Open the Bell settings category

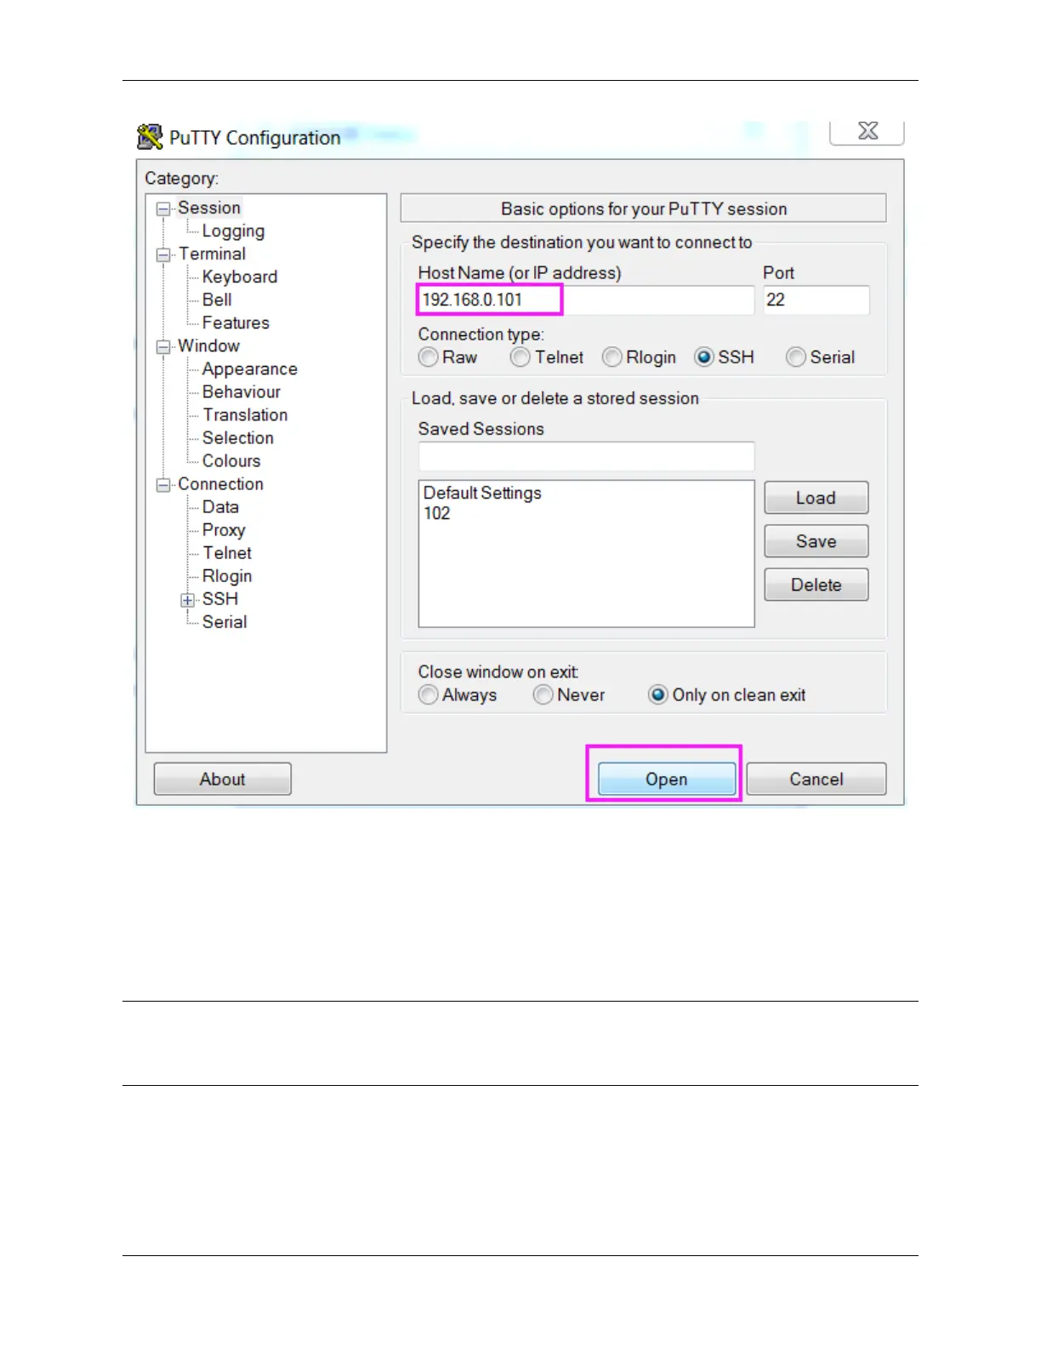tap(217, 300)
